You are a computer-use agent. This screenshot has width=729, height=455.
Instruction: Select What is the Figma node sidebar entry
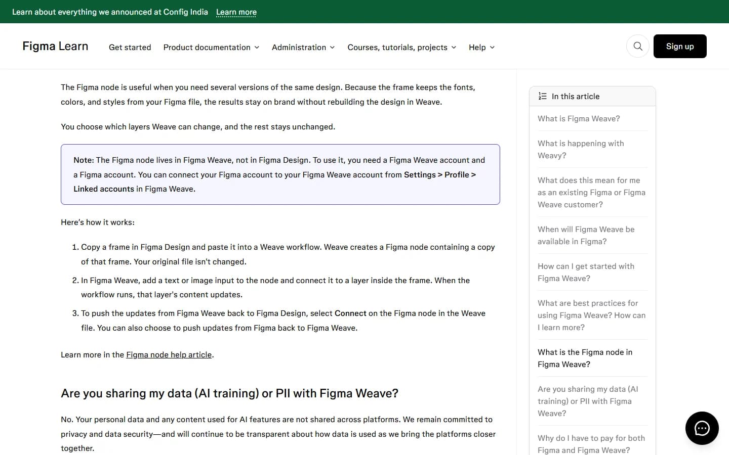click(x=585, y=358)
